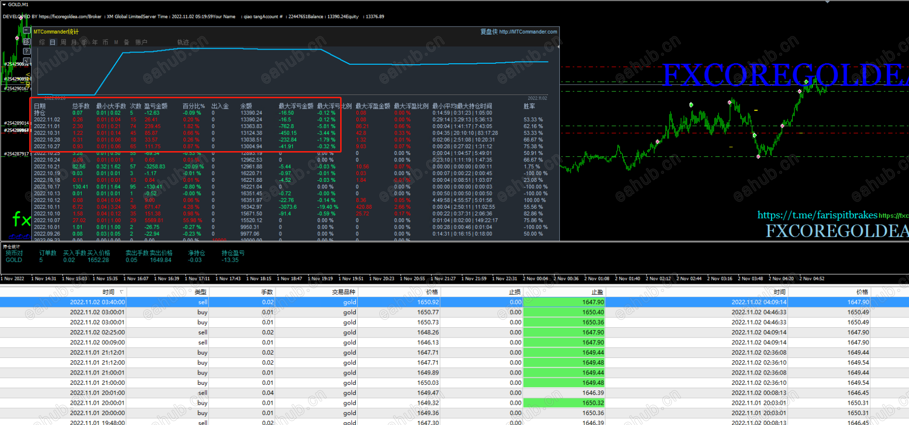Open the MTCommander.com link
This screenshot has width=909, height=425.
tap(528, 32)
